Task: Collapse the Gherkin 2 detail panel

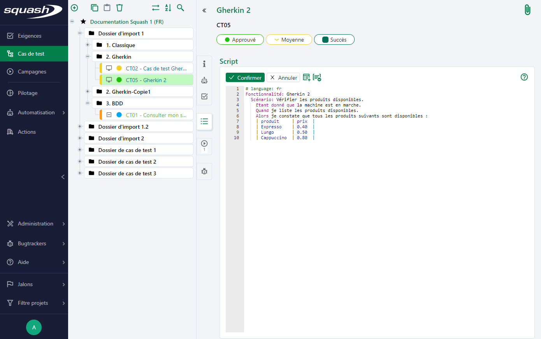Action: click(204, 10)
